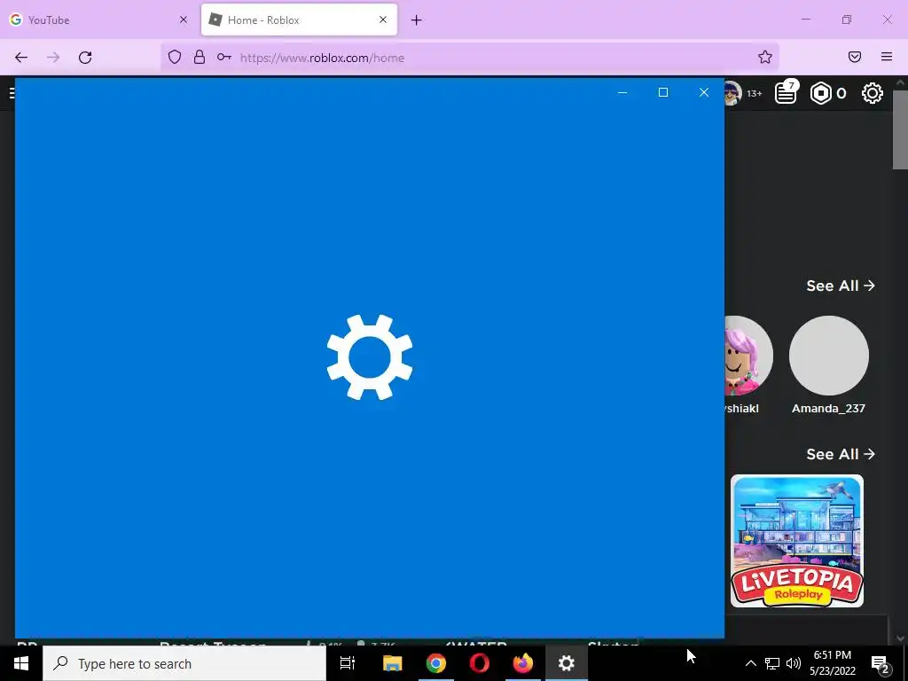Open the Roblox avatar profile picture
The image size is (908, 681).
pos(733,93)
